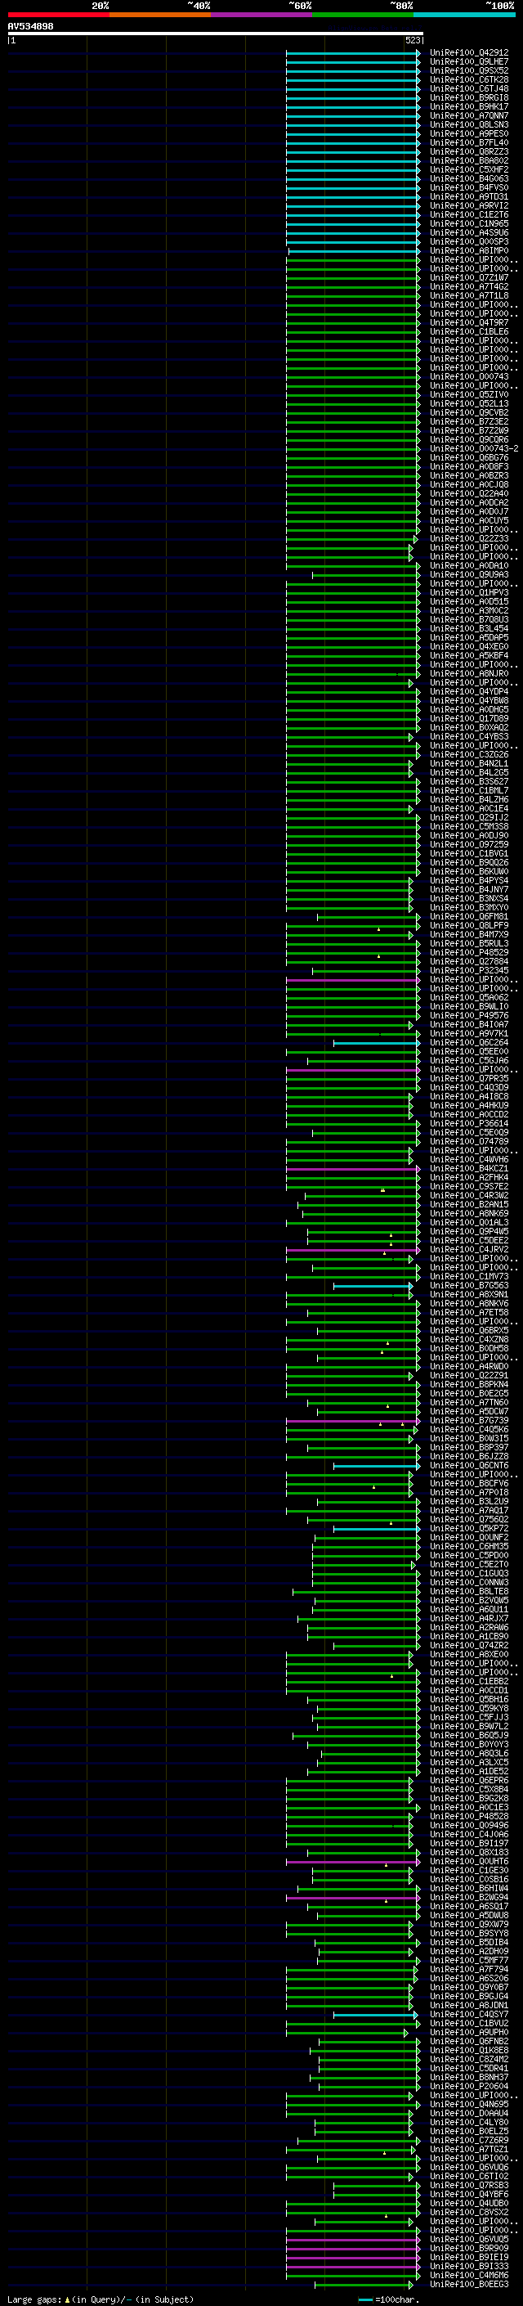
Task: Click the UniRef100_Q00SP3 label
Action: tap(468, 241)
